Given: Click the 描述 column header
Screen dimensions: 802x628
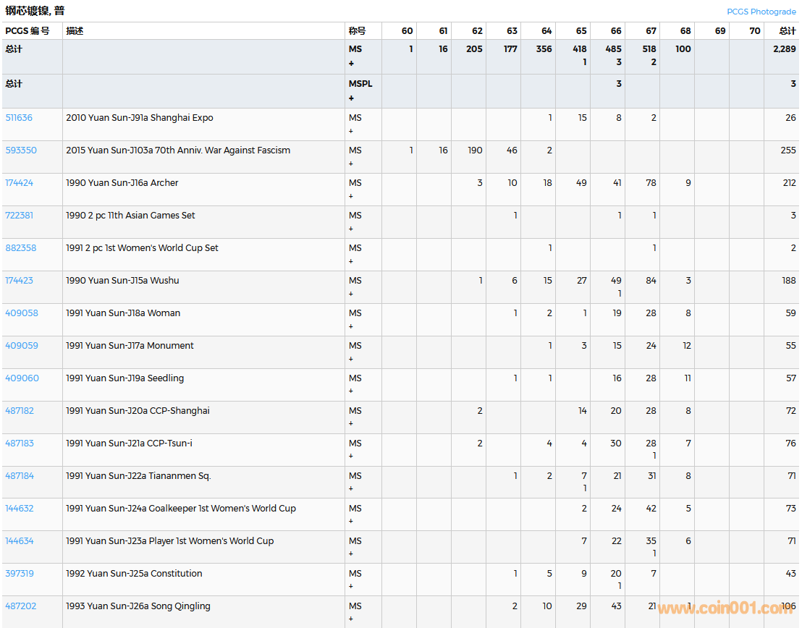Looking at the screenshot, I should [75, 31].
